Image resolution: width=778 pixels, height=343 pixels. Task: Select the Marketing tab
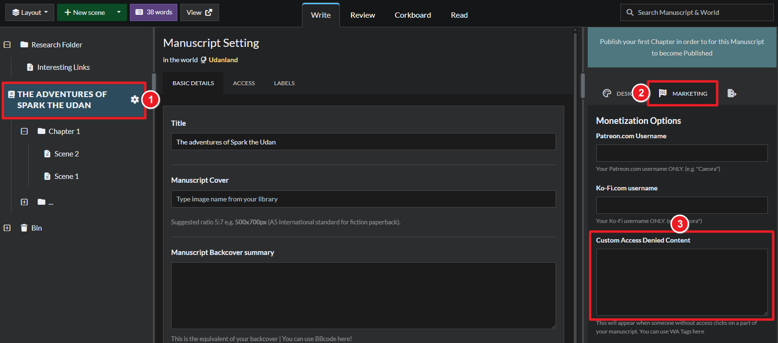pyautogui.click(x=683, y=93)
